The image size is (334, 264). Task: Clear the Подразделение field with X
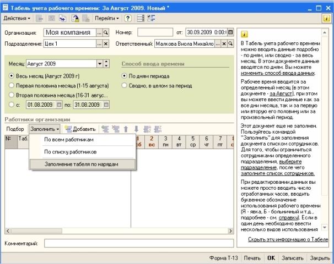click(x=106, y=44)
